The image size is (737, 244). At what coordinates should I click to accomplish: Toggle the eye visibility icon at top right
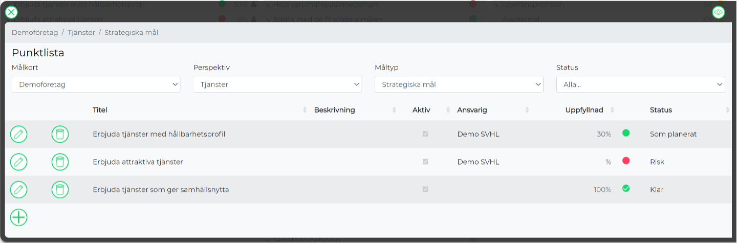tap(719, 12)
